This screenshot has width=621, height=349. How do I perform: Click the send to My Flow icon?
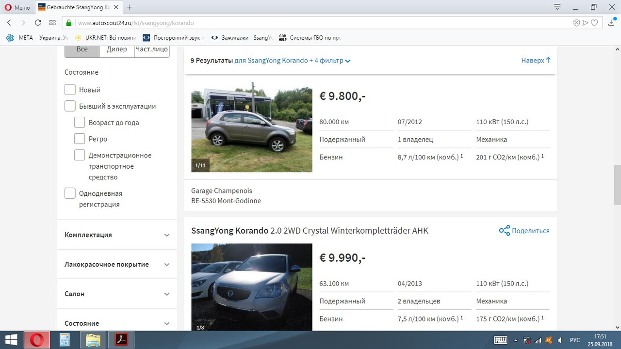[586, 23]
